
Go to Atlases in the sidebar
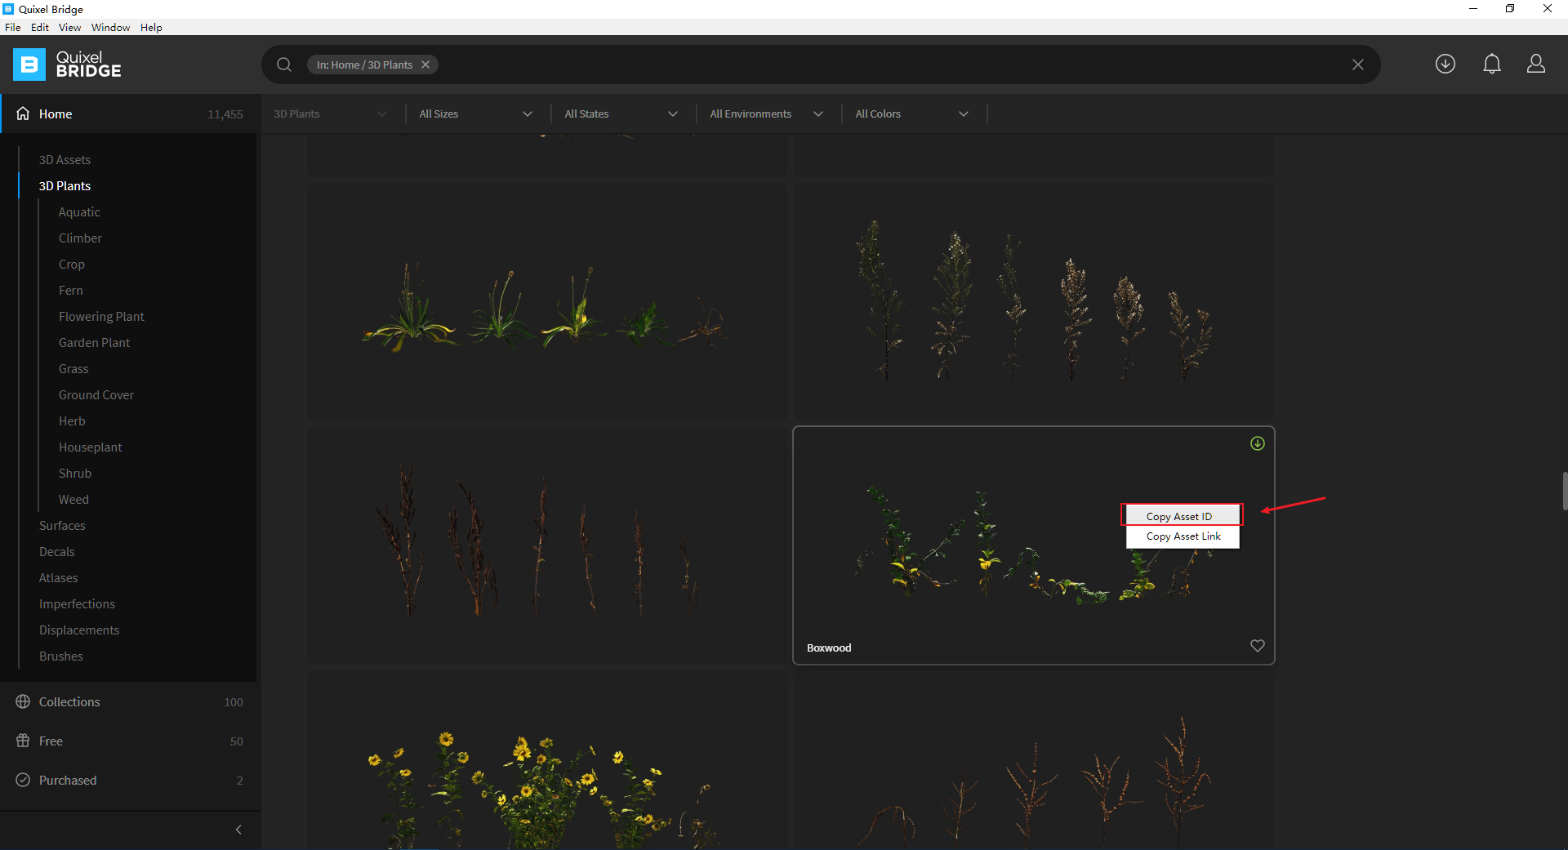pyautogui.click(x=59, y=577)
